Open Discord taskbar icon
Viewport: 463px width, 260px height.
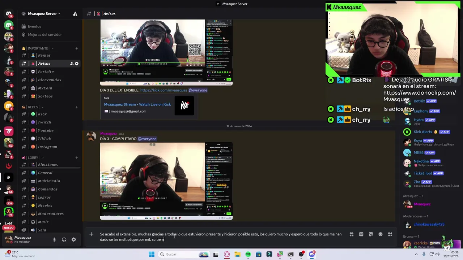click(312, 254)
